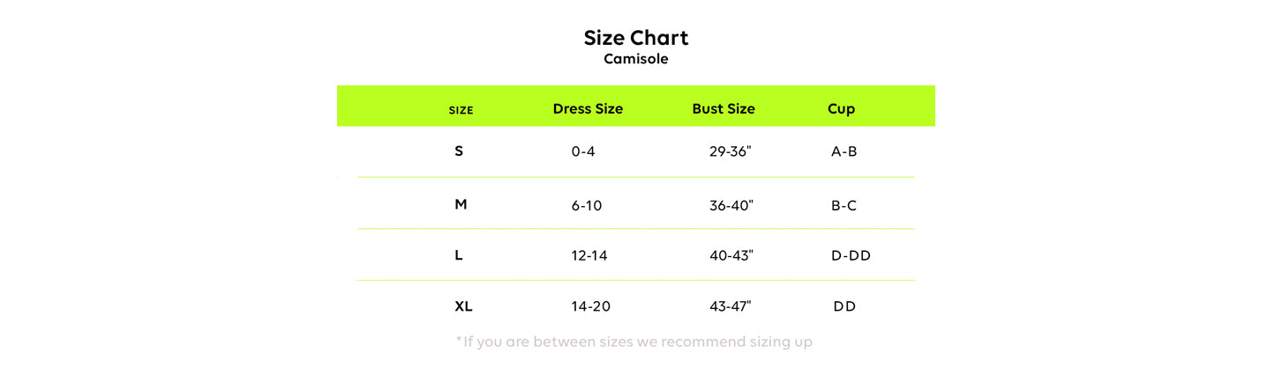The image size is (1275, 382).
Task: Click the 12-14 dress size value
Action: pos(589,255)
